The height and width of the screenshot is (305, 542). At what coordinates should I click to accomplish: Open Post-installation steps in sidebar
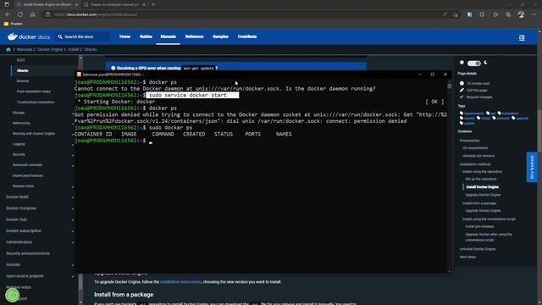coord(34,91)
